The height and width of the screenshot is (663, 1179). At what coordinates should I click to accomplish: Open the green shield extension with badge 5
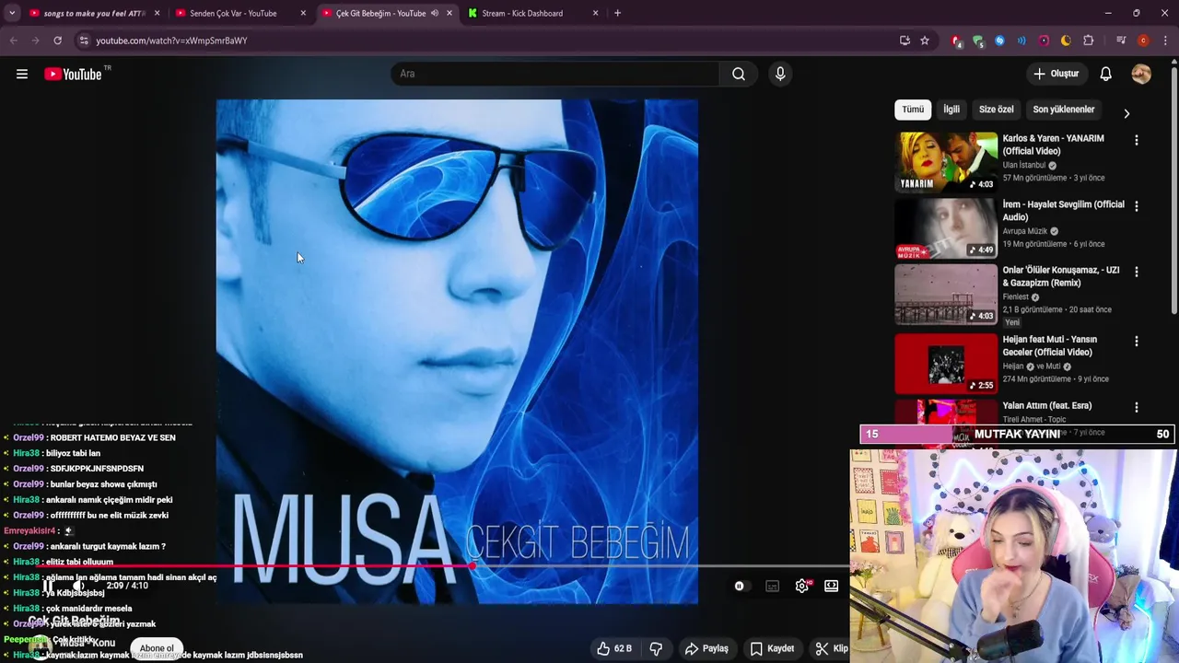977,41
